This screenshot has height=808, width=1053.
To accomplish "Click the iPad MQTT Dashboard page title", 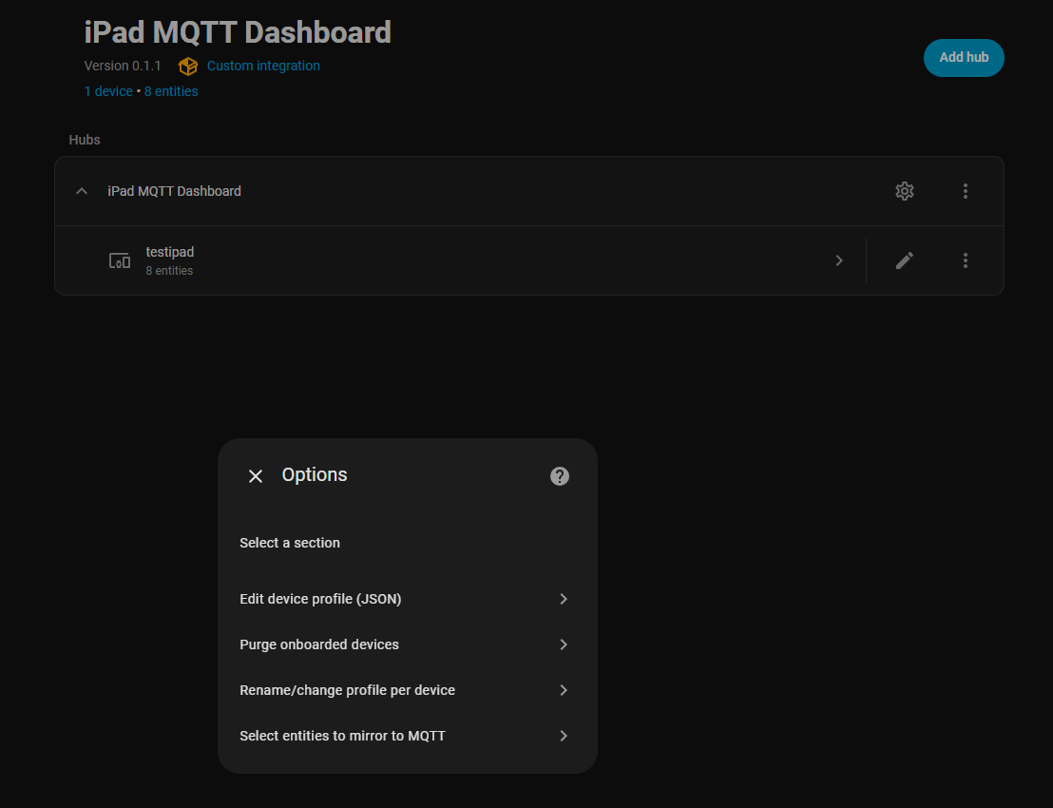I will coord(238,32).
